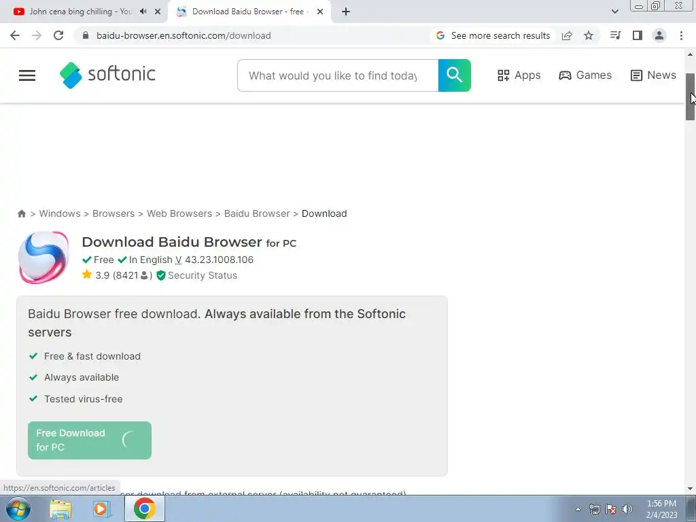Go forward in browser history
Screen dimensions: 696x522
pyautogui.click(x=37, y=35)
